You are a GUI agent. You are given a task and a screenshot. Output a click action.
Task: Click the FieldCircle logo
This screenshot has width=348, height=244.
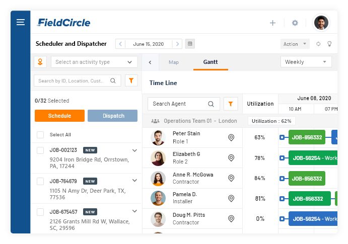click(x=63, y=23)
